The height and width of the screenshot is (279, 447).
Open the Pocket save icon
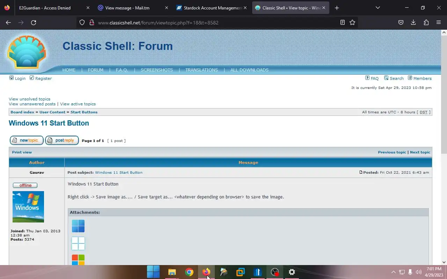401,22
